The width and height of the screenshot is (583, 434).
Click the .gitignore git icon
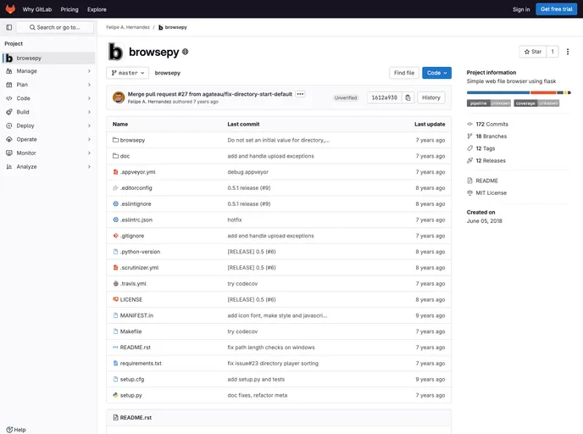pyautogui.click(x=115, y=236)
